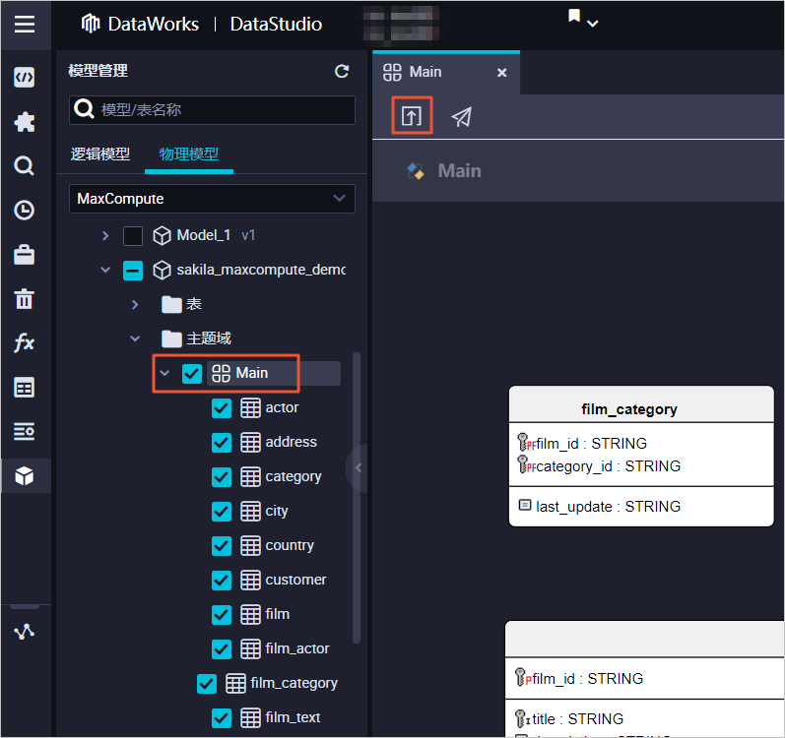The height and width of the screenshot is (738, 785).
Task: Open the workflow graph icon at sidebar bottom
Action: pos(25,632)
